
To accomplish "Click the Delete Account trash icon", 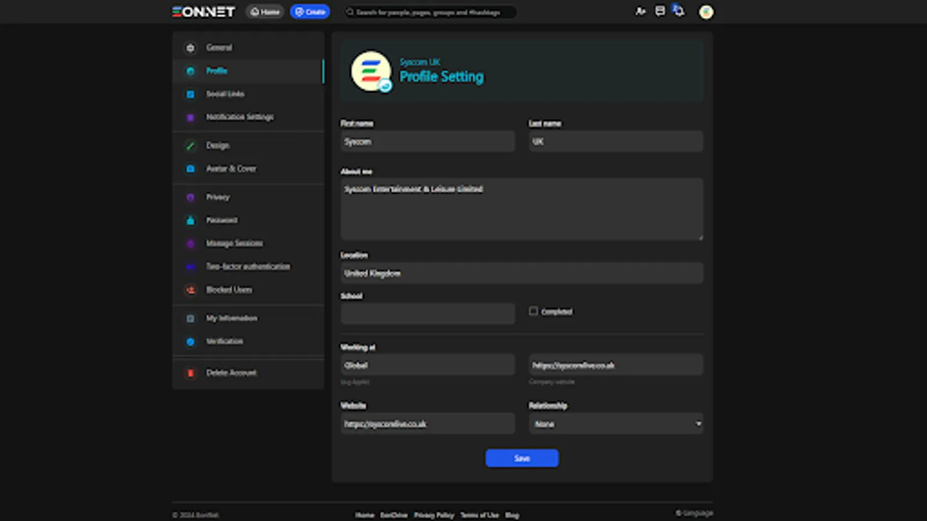I will click(190, 373).
